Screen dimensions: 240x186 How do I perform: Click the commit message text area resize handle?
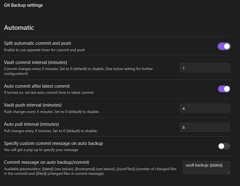coord(228,172)
